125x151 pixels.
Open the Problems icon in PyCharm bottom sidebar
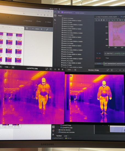coord(53,131)
